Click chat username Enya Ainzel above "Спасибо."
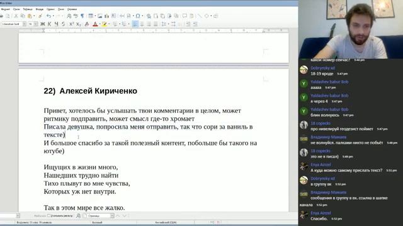Screen dimensions: 403x226 (321, 213)
